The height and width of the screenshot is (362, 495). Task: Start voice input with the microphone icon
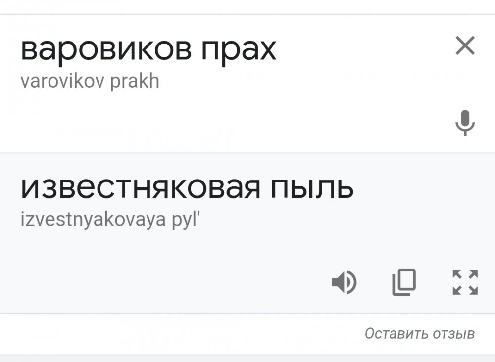[465, 123]
